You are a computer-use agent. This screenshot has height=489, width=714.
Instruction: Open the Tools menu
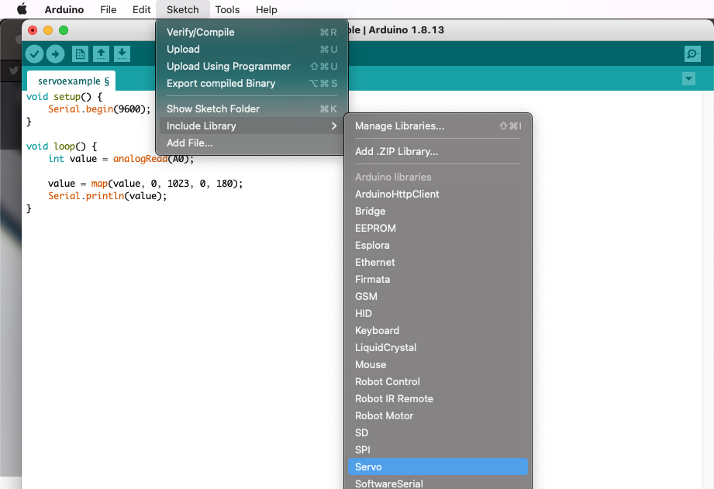[x=227, y=9]
